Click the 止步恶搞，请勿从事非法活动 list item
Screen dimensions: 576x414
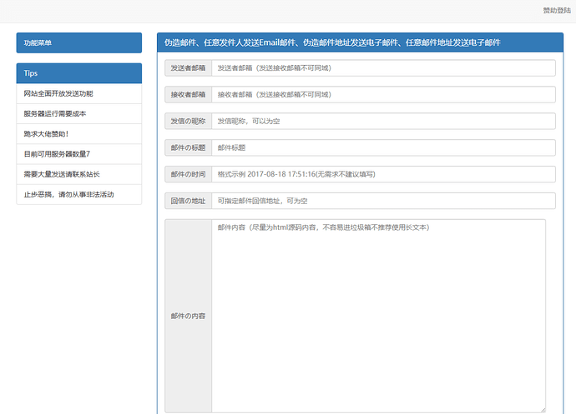(x=79, y=194)
